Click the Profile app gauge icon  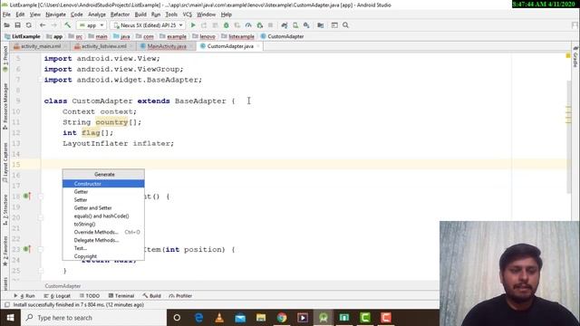coord(248,25)
